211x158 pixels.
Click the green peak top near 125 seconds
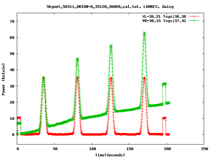111,46
